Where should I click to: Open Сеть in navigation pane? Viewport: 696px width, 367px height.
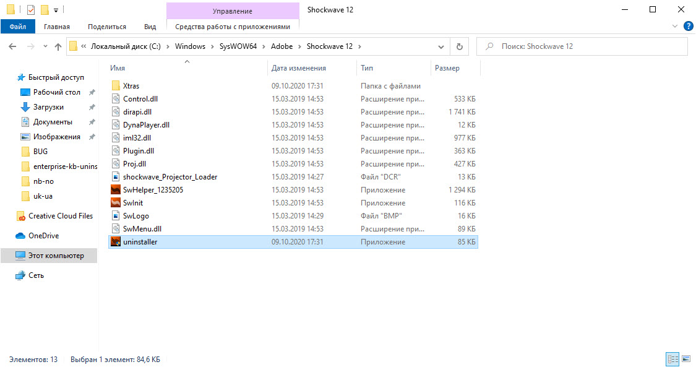[x=30, y=275]
